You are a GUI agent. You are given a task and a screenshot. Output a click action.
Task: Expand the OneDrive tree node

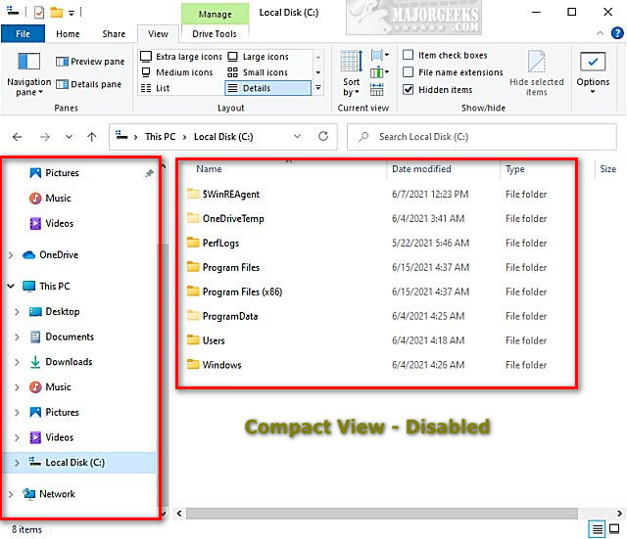tap(11, 254)
